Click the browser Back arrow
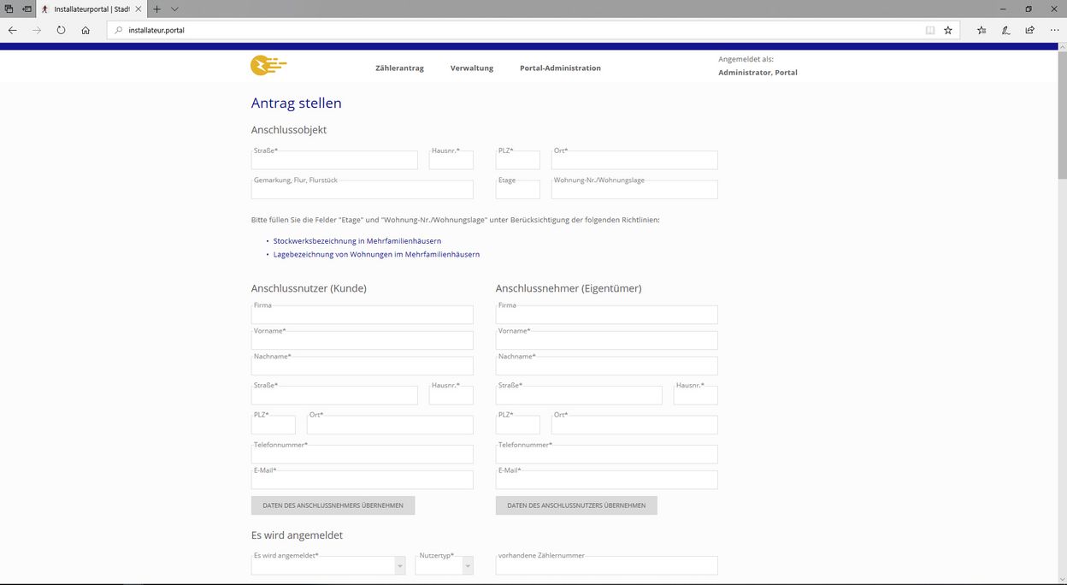 click(13, 30)
